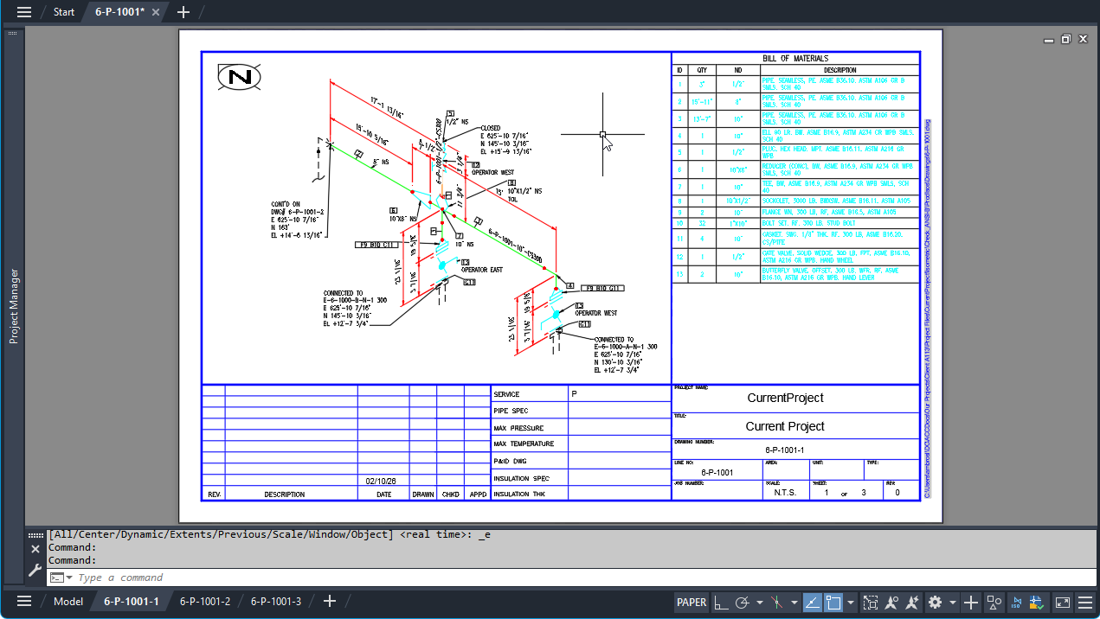
Task: Toggle Polar Tracking icon
Action: point(743,602)
